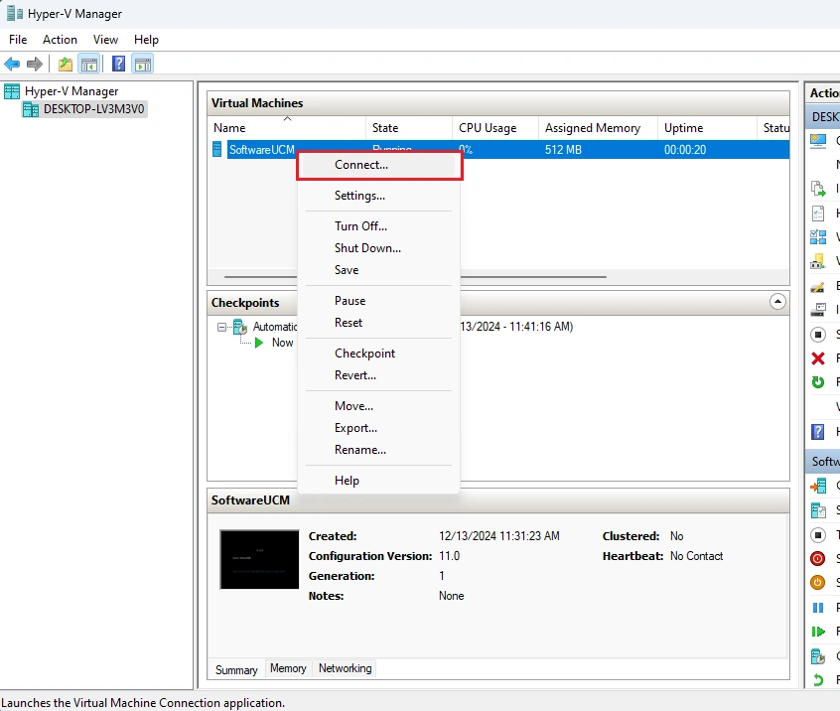The image size is (840, 711).
Task: Click the SoftwareUCM VM preview thumbnail
Action: click(259, 559)
